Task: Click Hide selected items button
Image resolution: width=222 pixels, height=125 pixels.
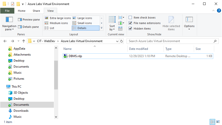Action: pos(171,23)
